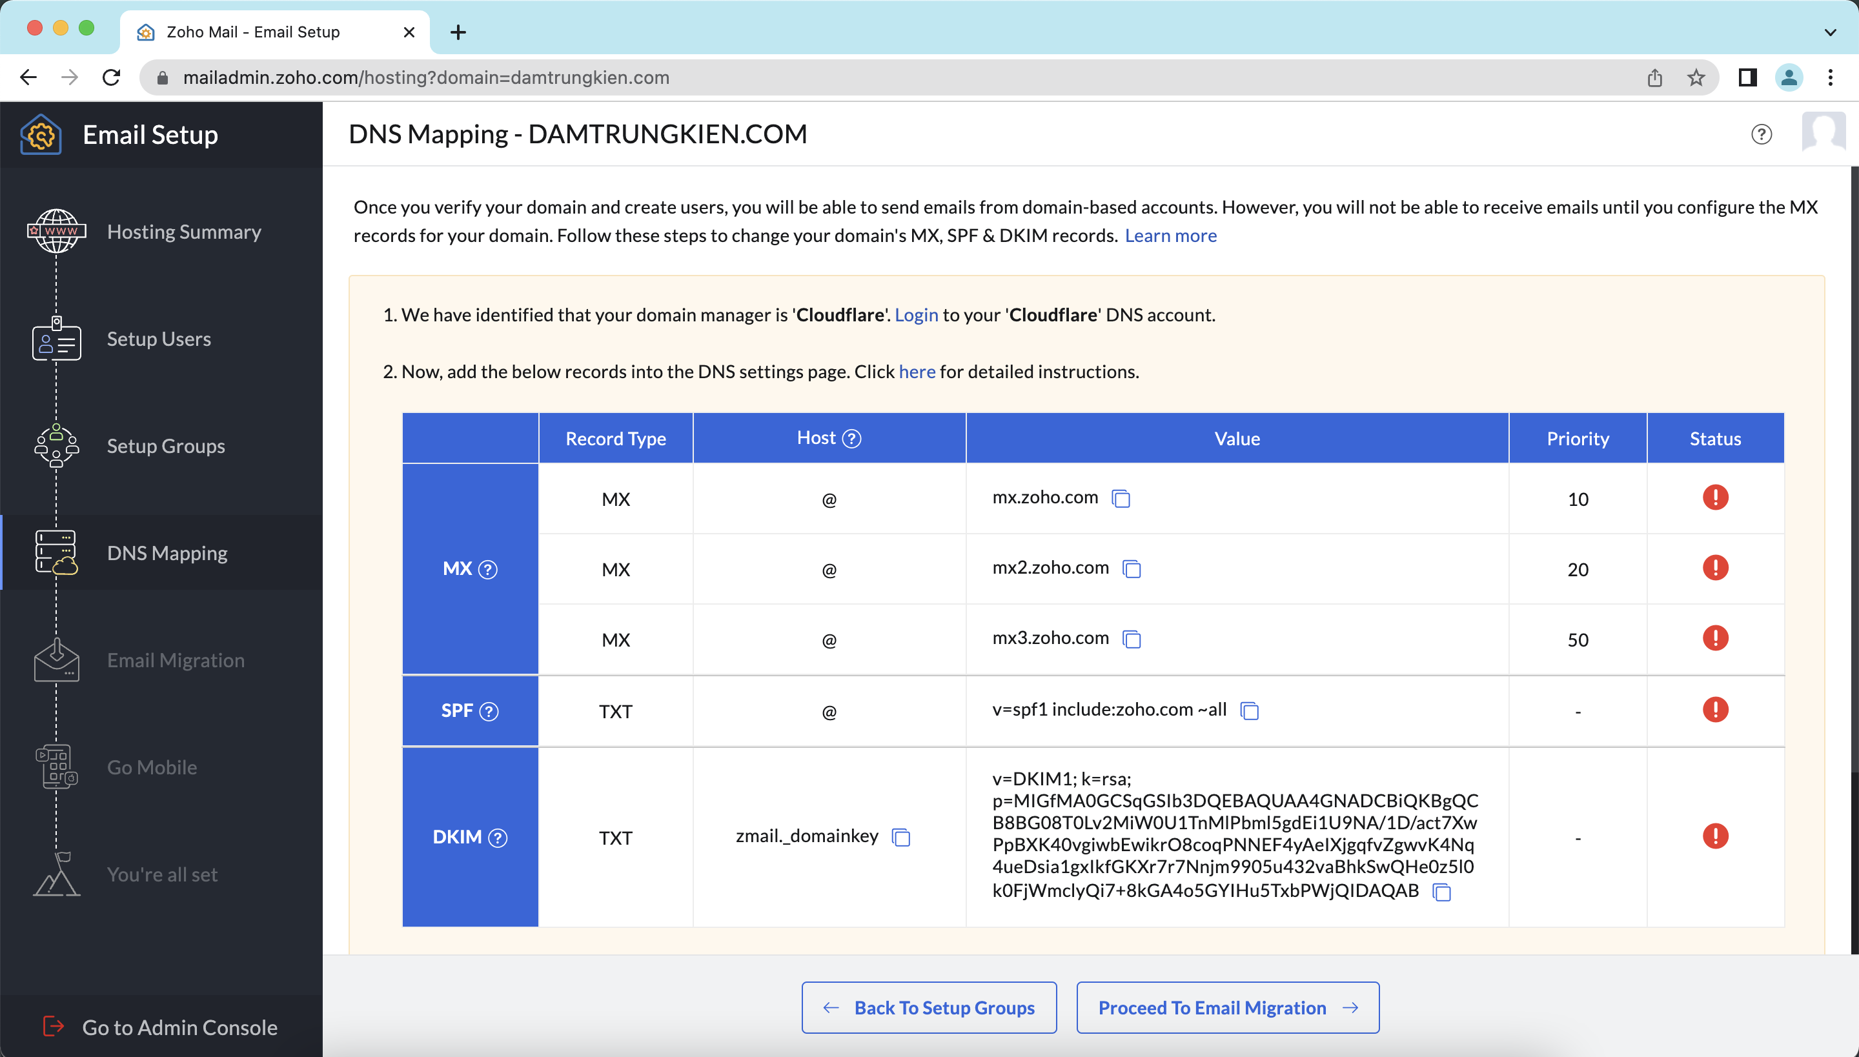Click Go to Admin Console

tap(161, 1027)
